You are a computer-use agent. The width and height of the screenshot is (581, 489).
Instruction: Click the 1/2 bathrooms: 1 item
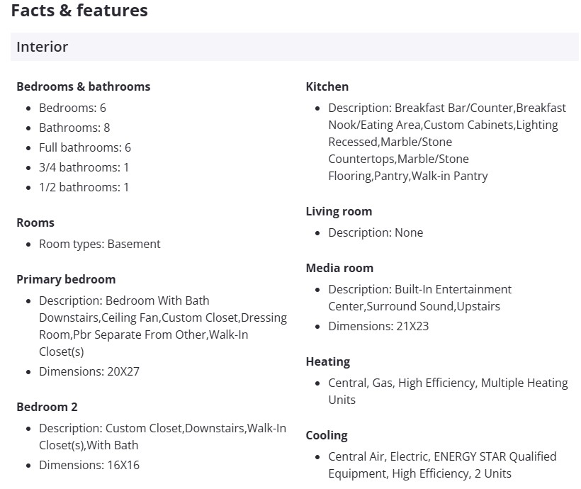point(84,187)
